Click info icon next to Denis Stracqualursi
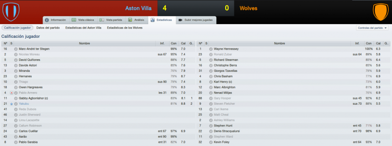Image resolution: width=392 pixels, height=146 pixels. (211, 131)
